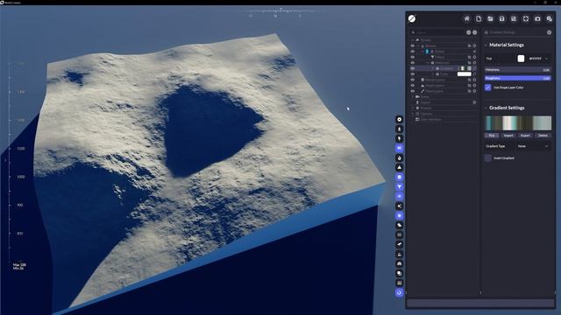
Task: Expand the Scene tree node
Action: [413, 97]
